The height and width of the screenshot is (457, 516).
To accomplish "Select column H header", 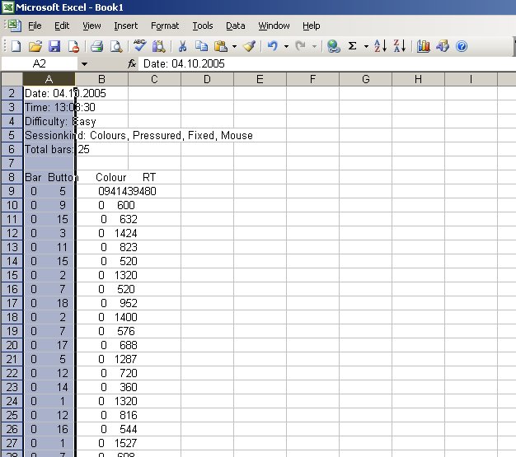I will pos(418,79).
